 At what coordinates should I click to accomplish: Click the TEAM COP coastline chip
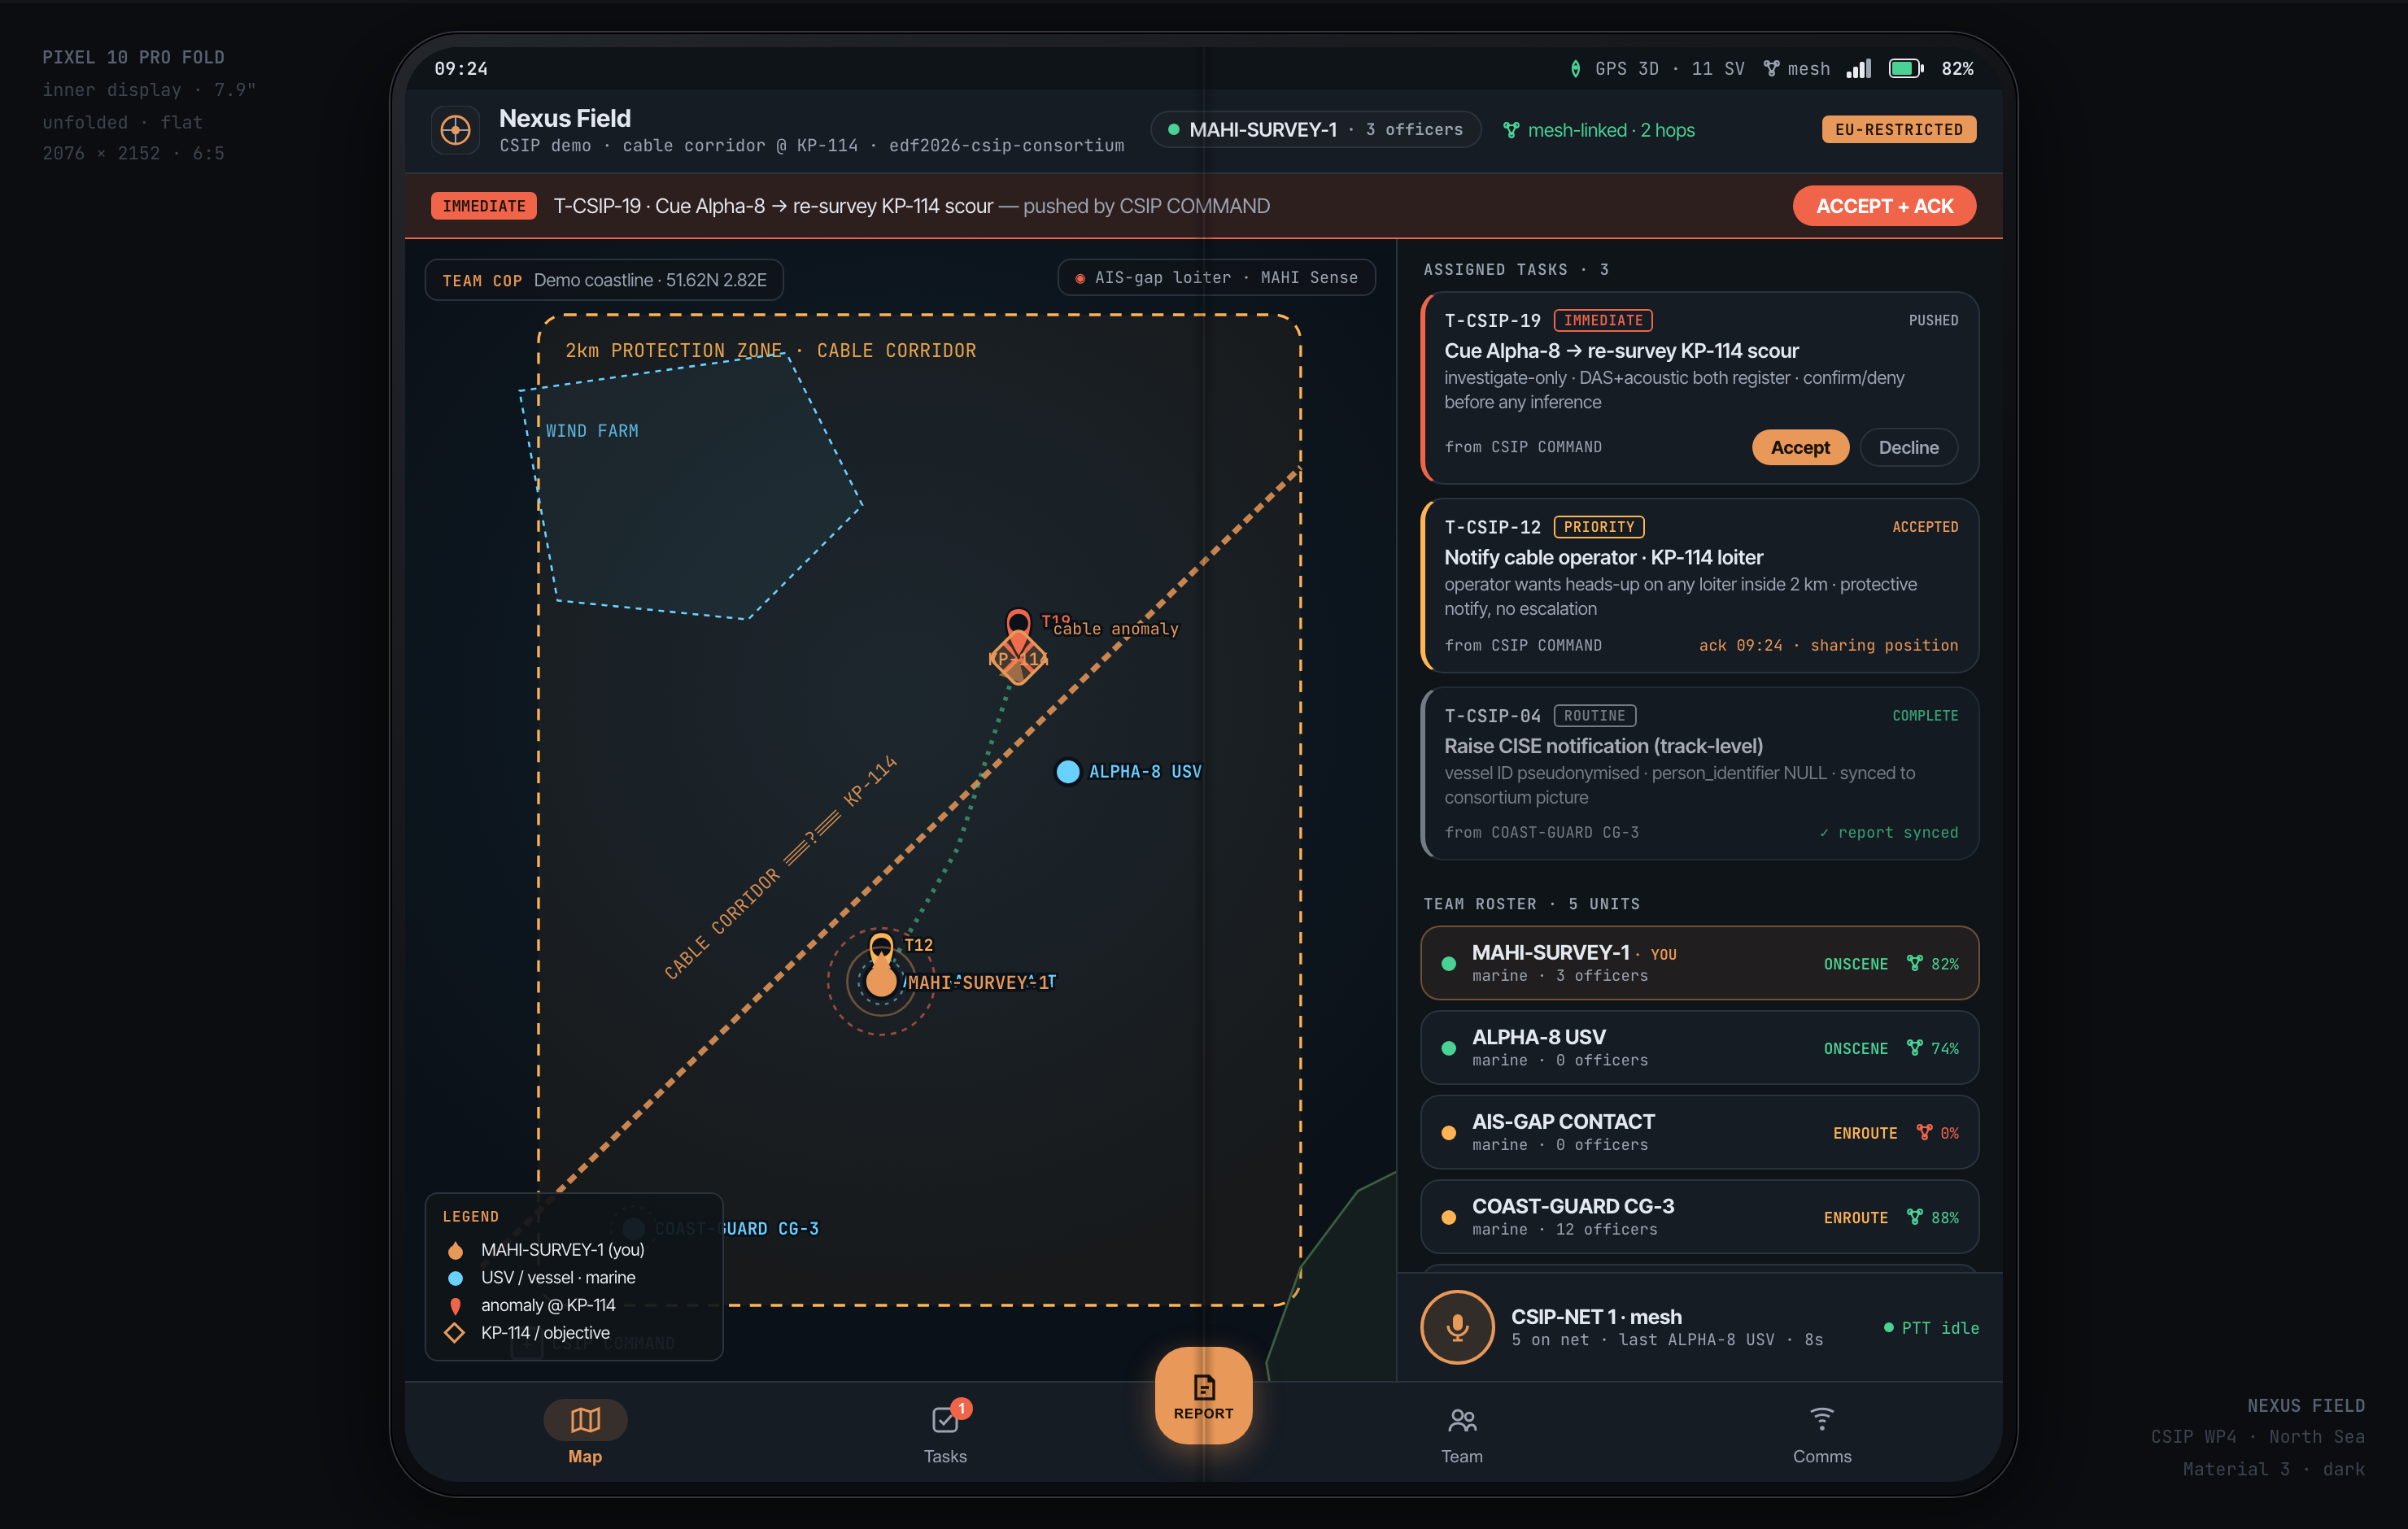604,280
